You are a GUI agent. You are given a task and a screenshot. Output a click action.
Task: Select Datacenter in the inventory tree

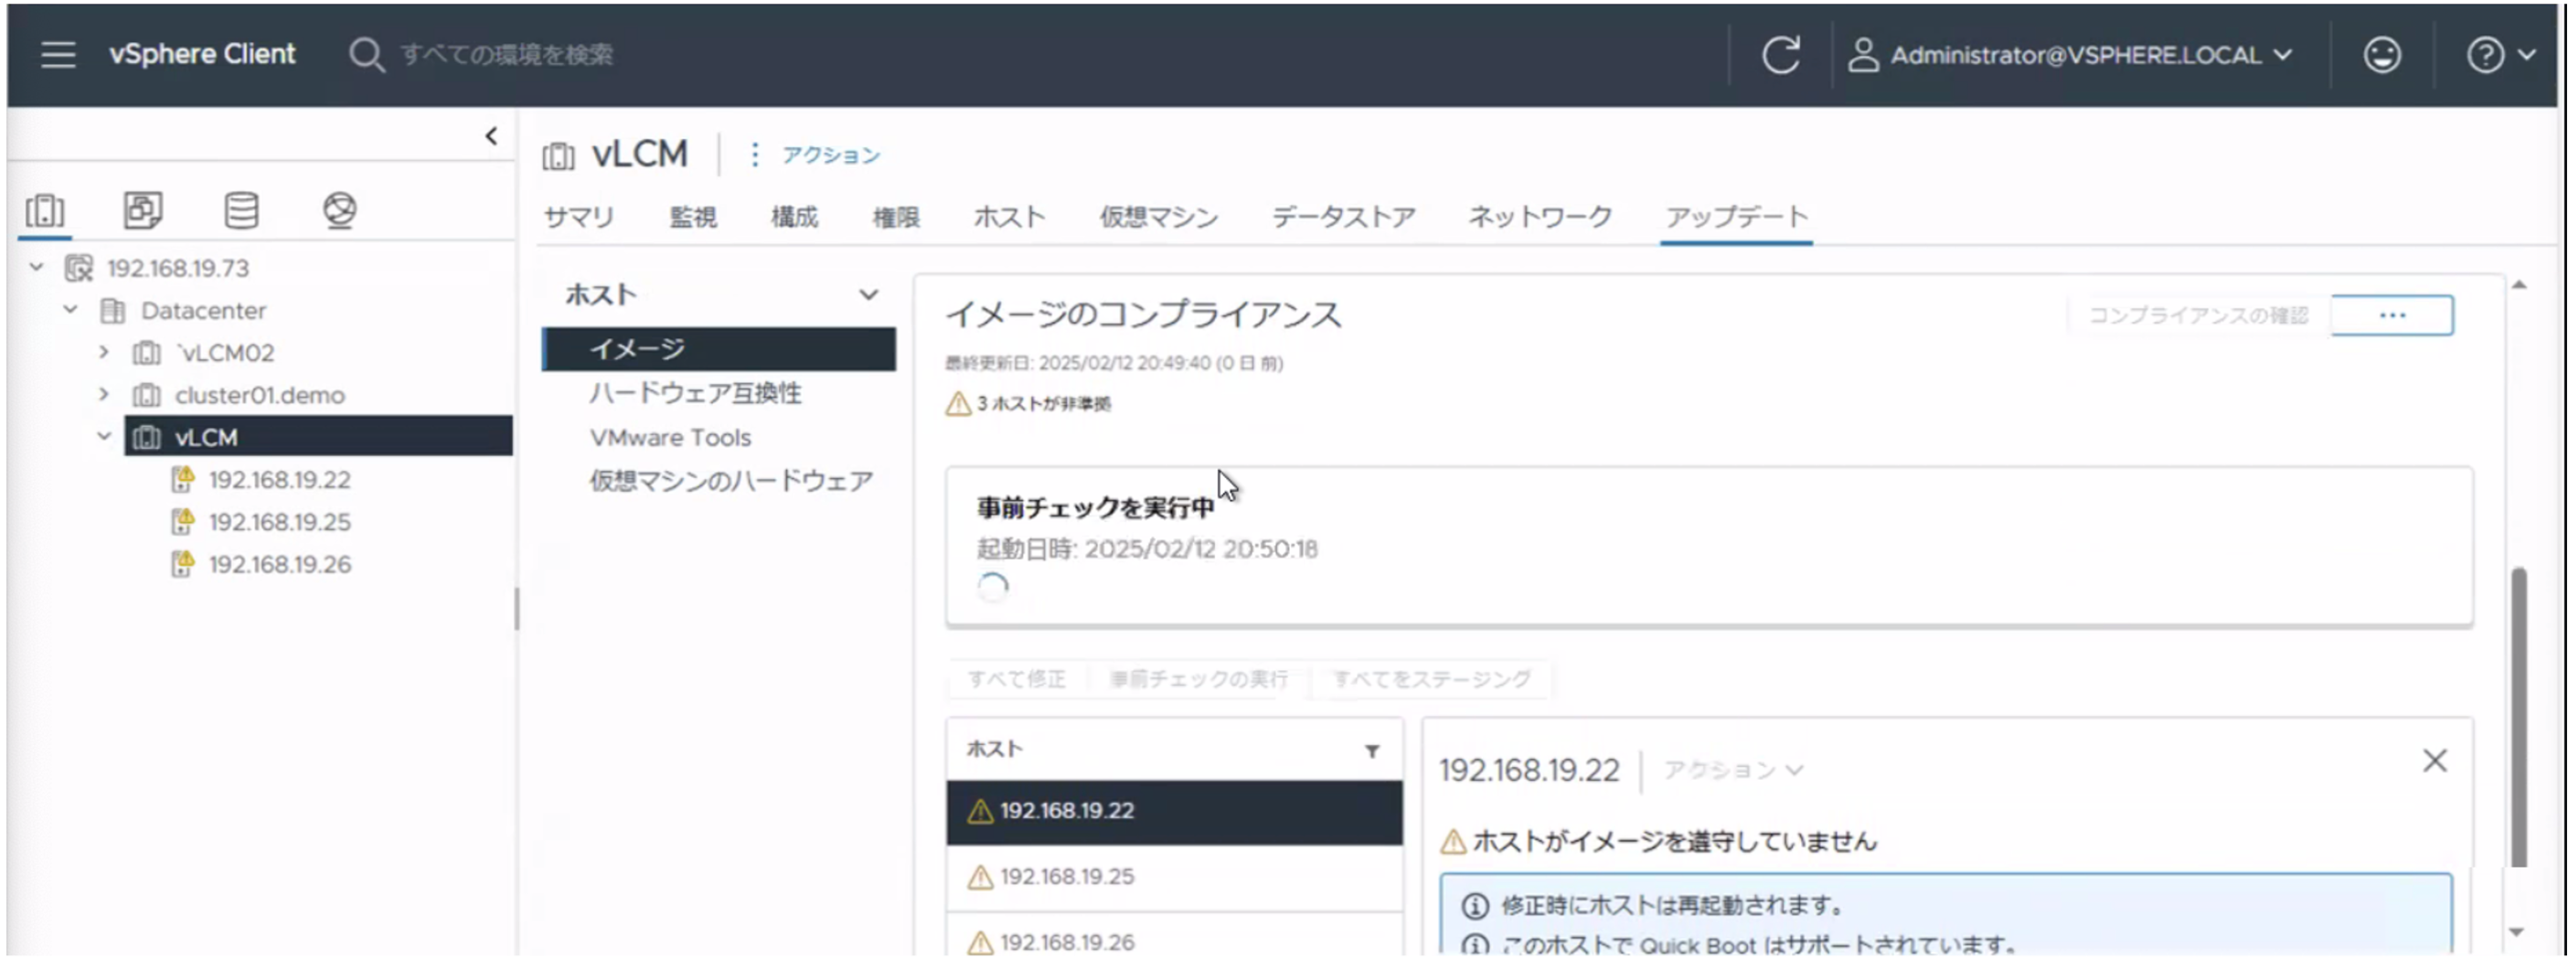pyautogui.click(x=203, y=311)
